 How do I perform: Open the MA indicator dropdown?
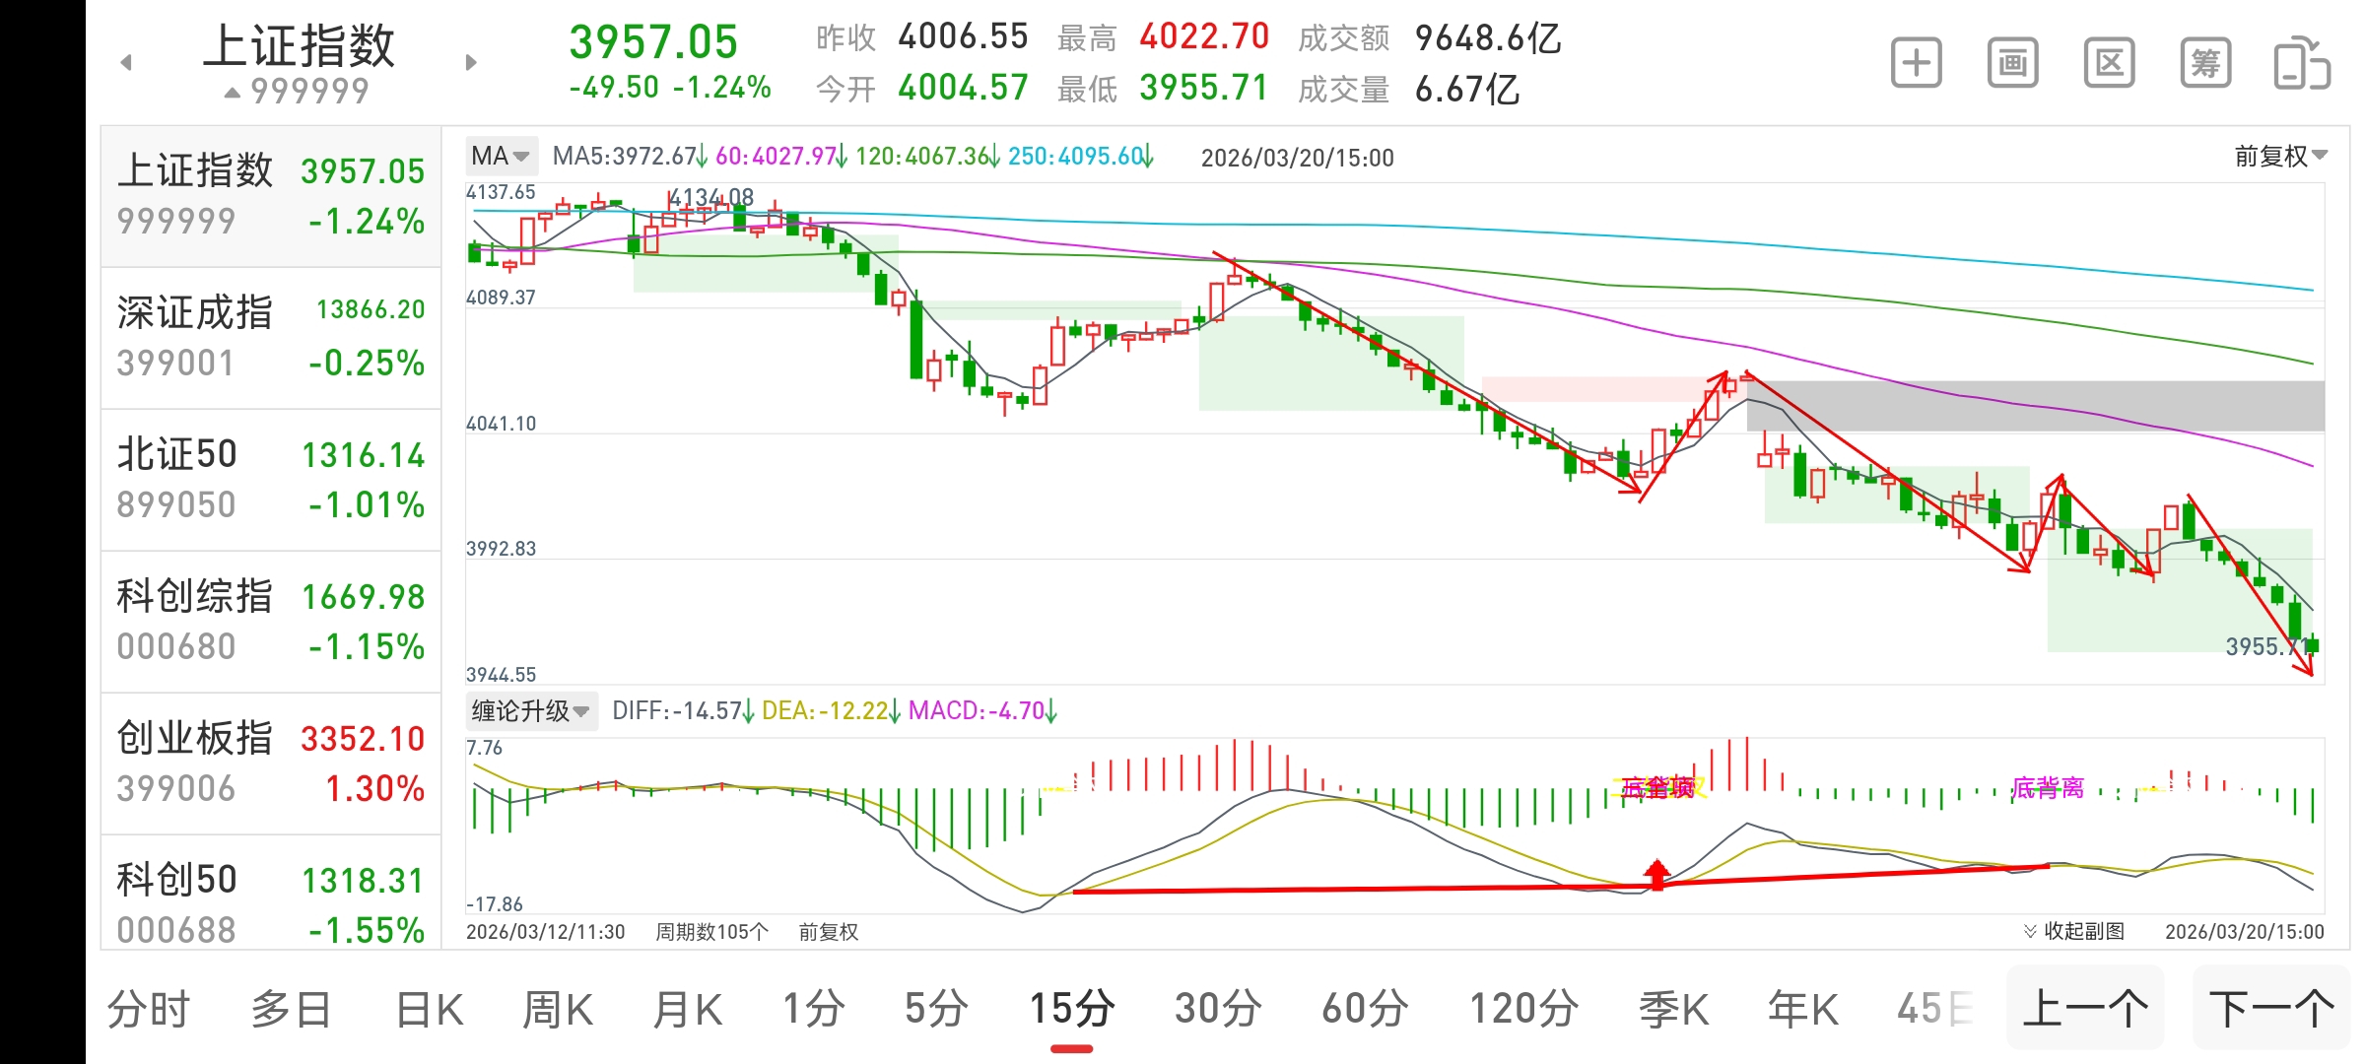(x=501, y=156)
